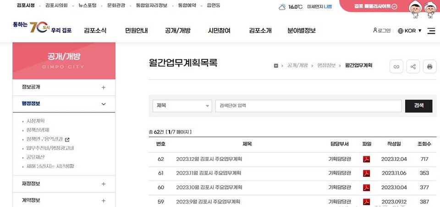The image size is (440, 207).
Task: Click 공개/개방 in the breadcrumb
Action: [297, 65]
